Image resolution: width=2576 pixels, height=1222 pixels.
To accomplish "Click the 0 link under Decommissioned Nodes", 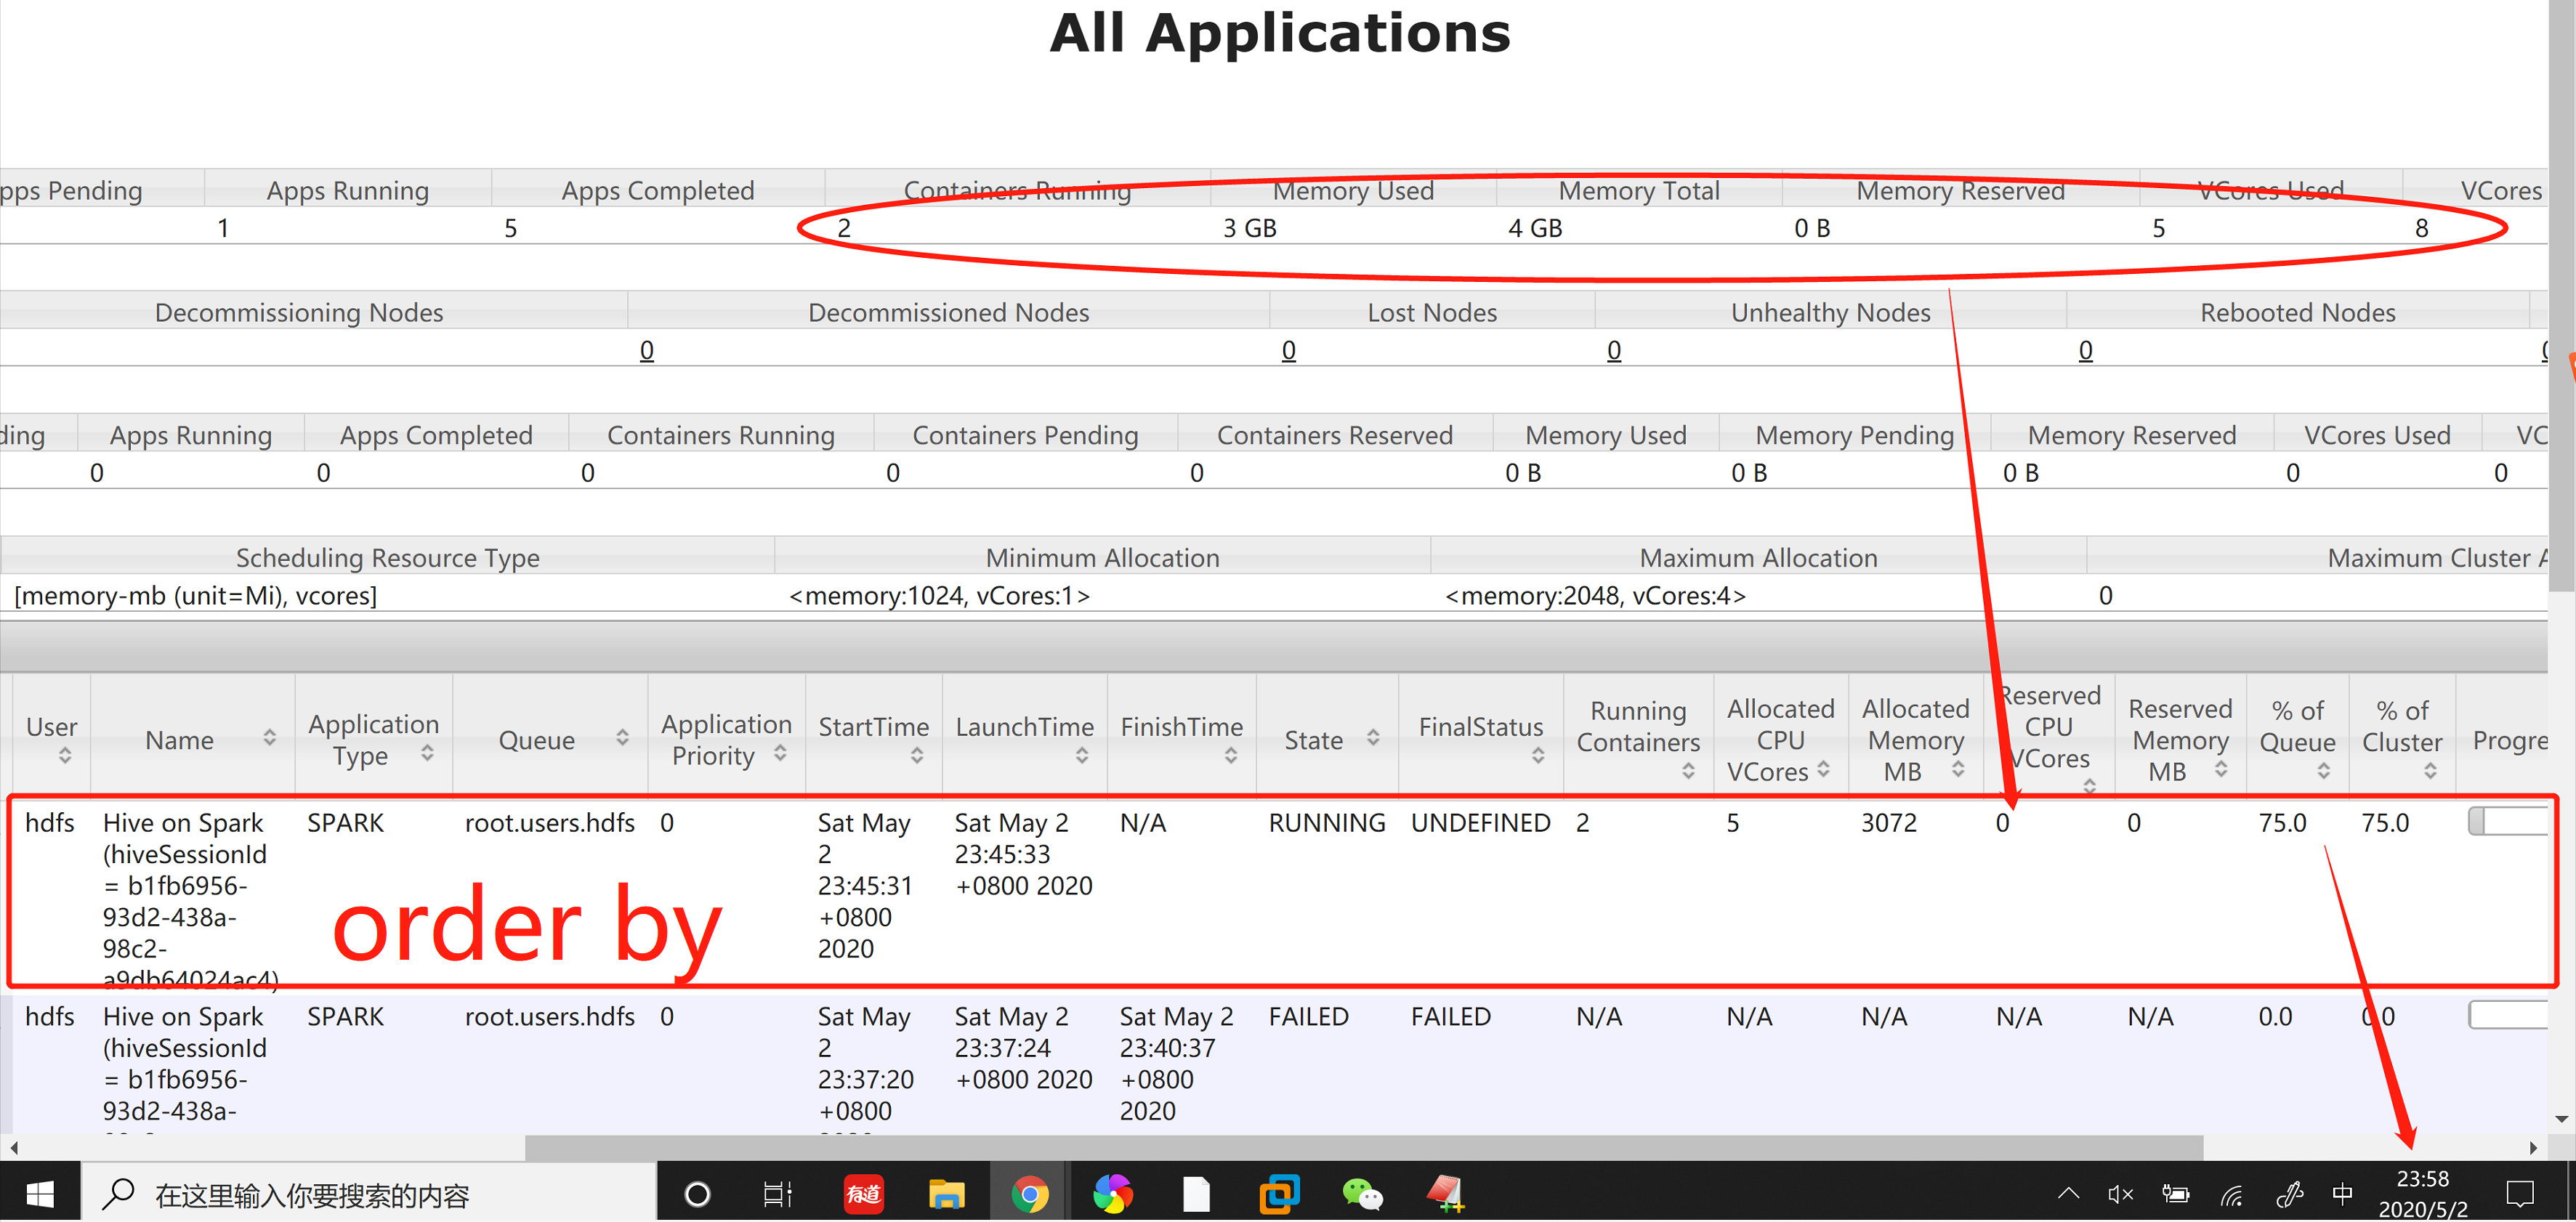I will point(1288,350).
